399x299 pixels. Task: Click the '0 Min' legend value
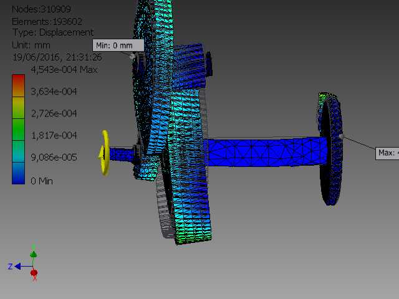coord(42,181)
